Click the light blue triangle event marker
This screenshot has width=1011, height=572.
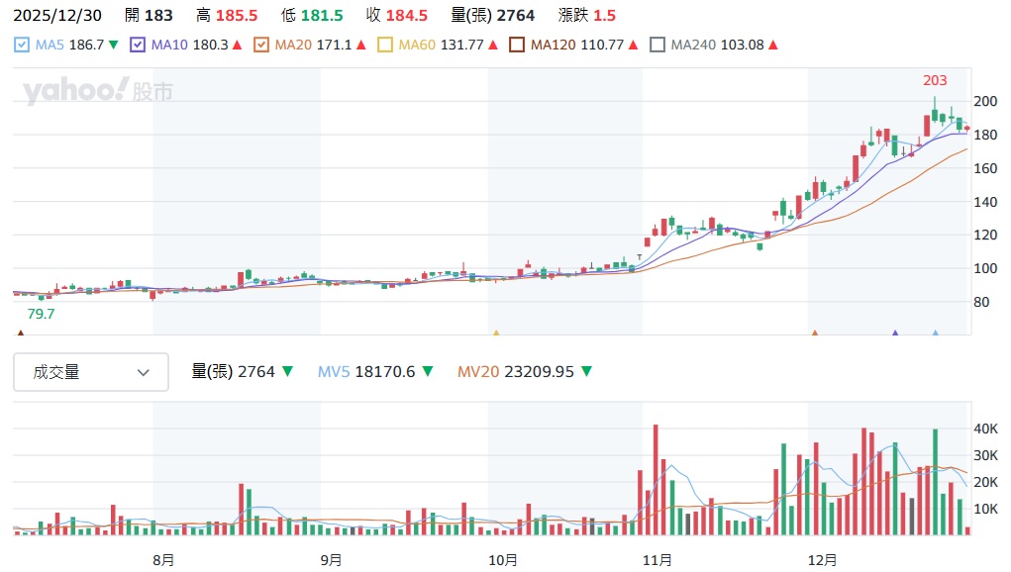tap(935, 334)
